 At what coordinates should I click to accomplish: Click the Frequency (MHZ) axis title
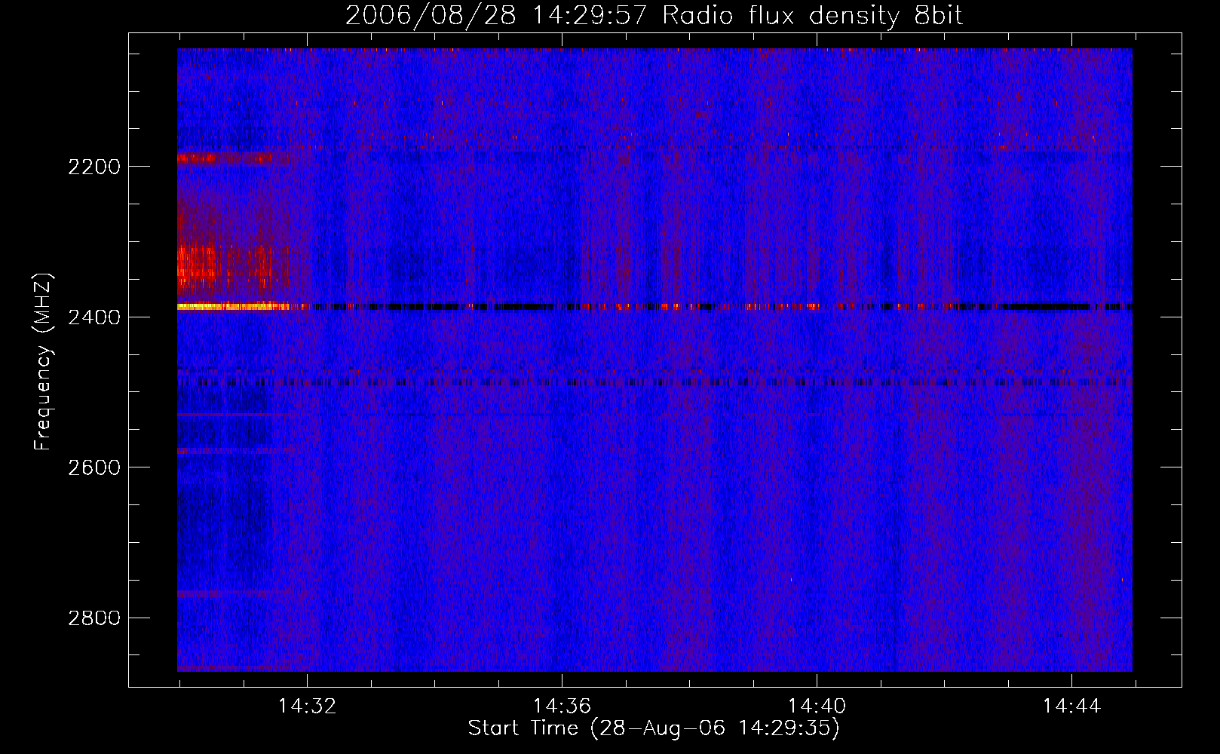point(44,362)
